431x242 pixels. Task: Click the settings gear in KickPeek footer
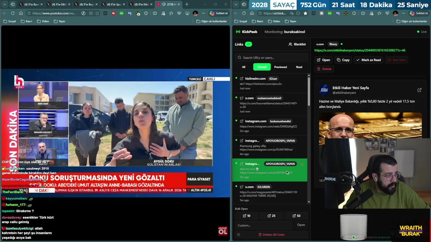pos(238,235)
